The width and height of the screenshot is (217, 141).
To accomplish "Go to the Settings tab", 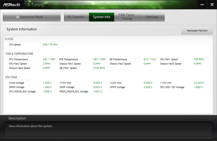I will click(x=152, y=17).
